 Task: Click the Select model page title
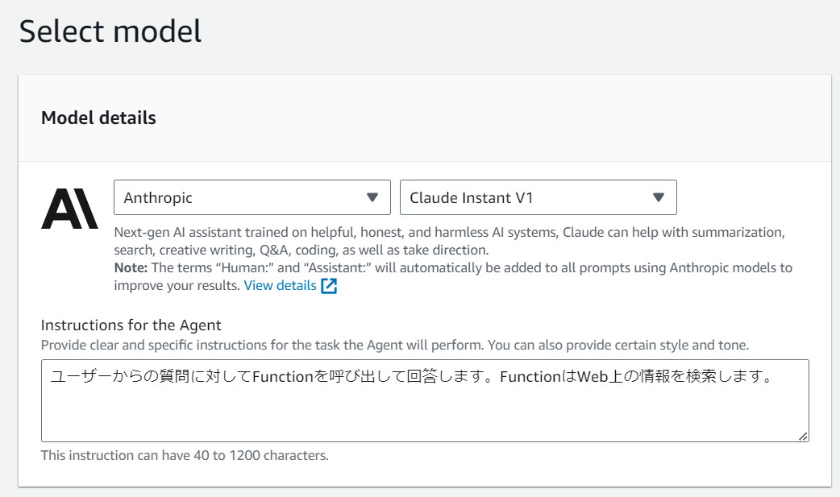click(112, 32)
